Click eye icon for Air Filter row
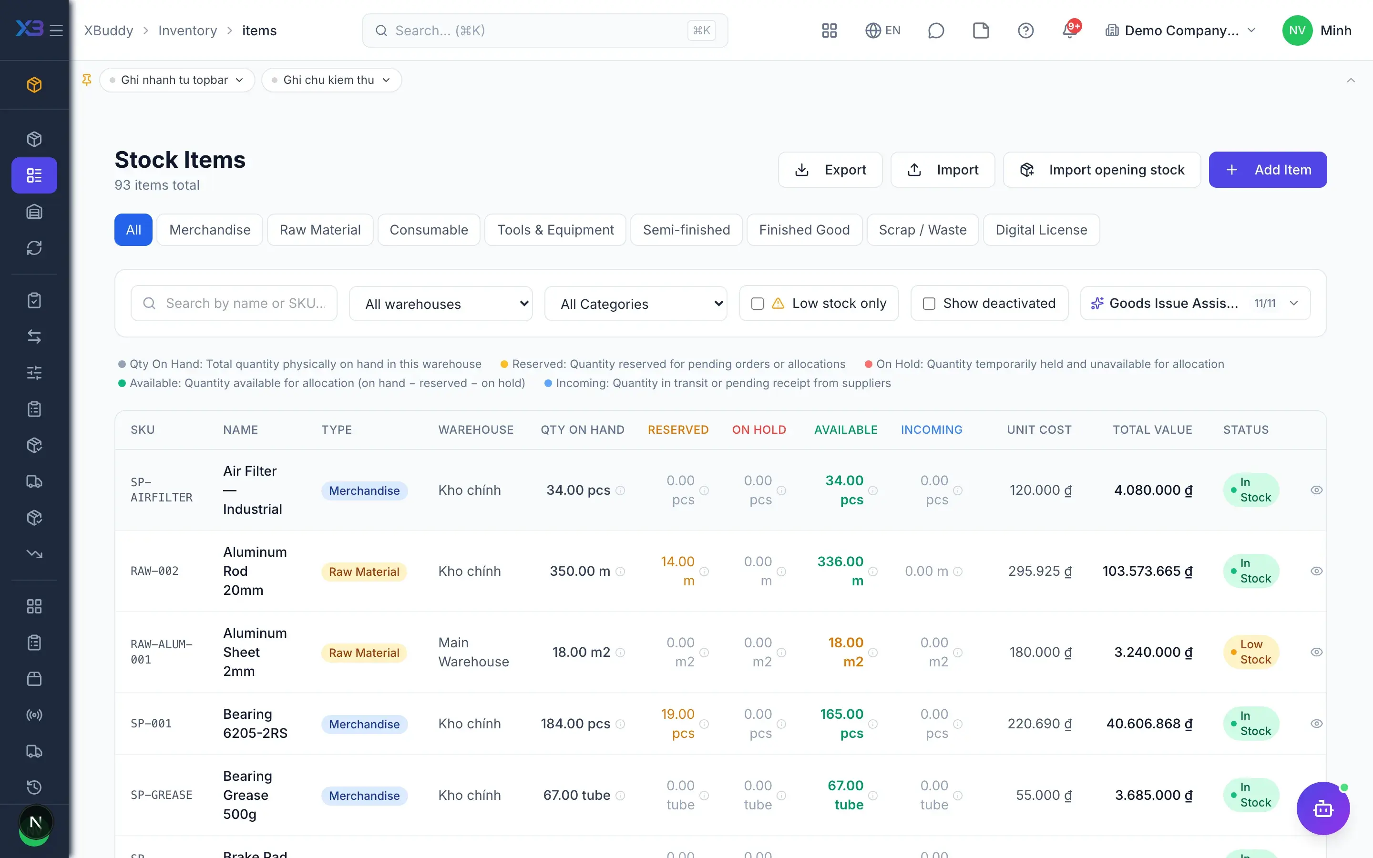The image size is (1373, 858). coord(1316,490)
